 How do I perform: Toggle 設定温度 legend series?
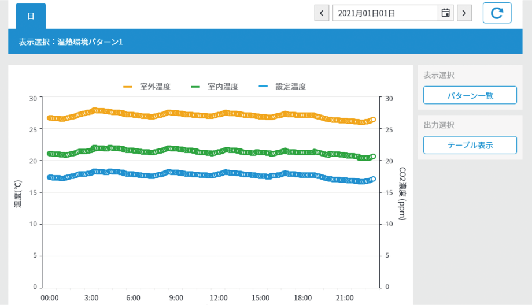tap(282, 87)
